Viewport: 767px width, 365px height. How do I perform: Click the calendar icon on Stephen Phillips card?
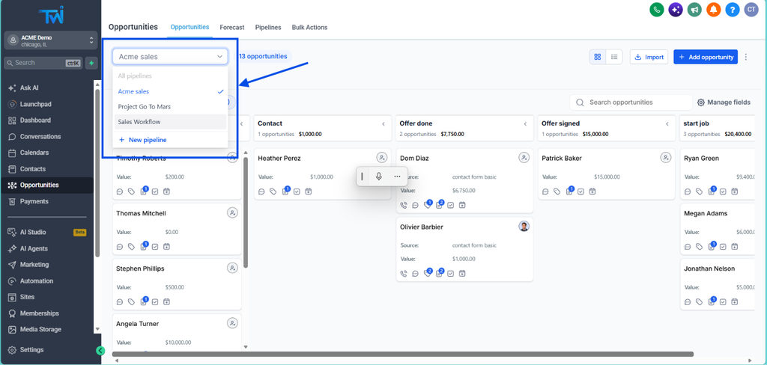(x=167, y=302)
